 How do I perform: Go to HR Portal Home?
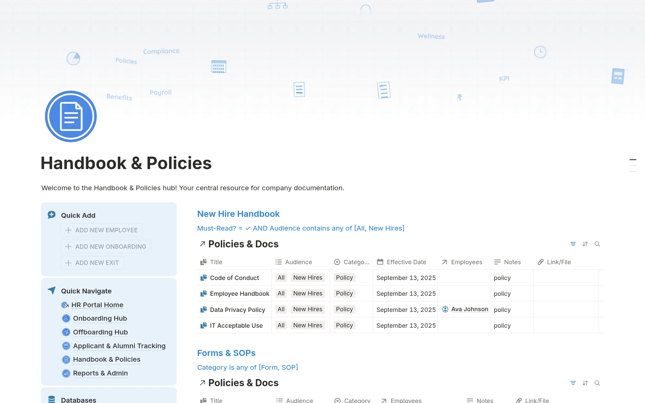[x=97, y=305]
